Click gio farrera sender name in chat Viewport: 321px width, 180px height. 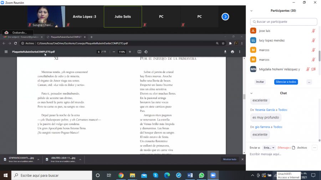click(262, 127)
